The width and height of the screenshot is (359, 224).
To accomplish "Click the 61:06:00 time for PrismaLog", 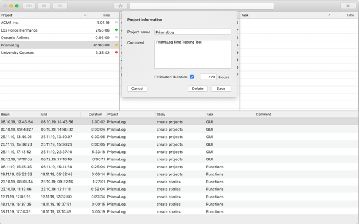I will tap(102, 45).
